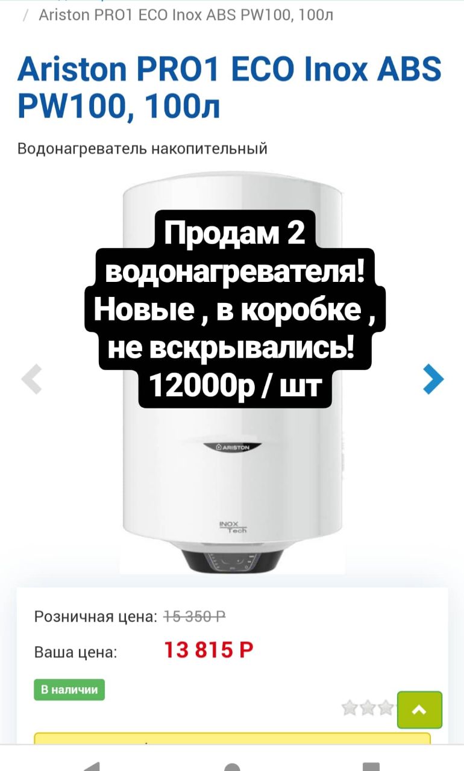Click the crossed-out 15 350 Р retail price
464x771 pixels.
(x=195, y=616)
